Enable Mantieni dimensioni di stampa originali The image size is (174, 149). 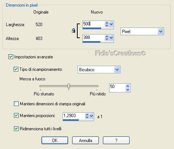[x=16, y=104]
